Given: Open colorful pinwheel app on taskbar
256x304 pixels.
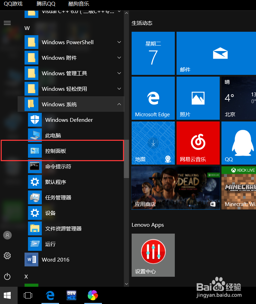Looking at the screenshot, I should (x=93, y=295).
